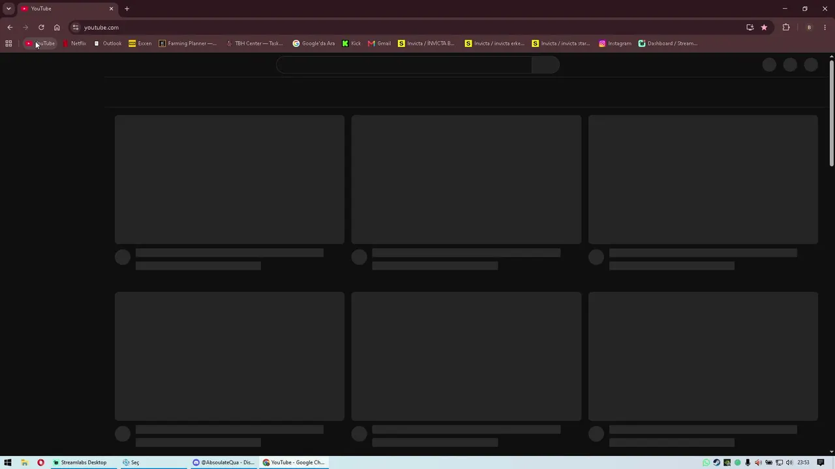
Task: Open the Invicta / invicta star... bookmark
Action: 561,44
